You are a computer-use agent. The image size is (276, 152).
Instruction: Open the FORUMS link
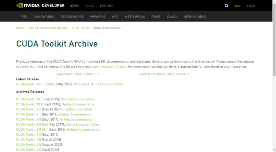(107, 6)
